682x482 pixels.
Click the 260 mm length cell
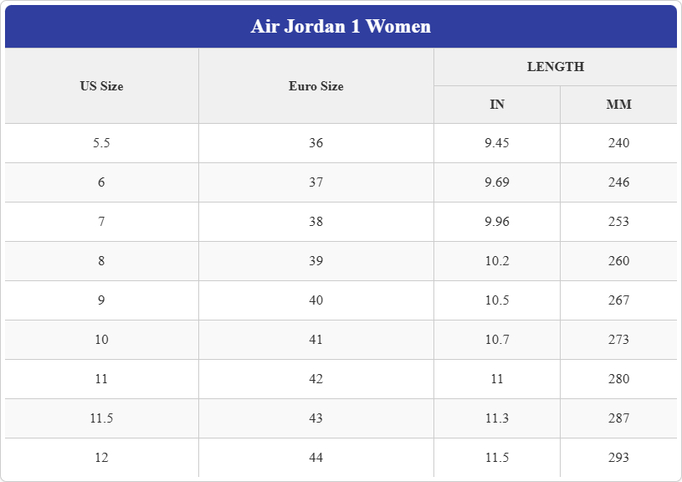click(x=618, y=261)
